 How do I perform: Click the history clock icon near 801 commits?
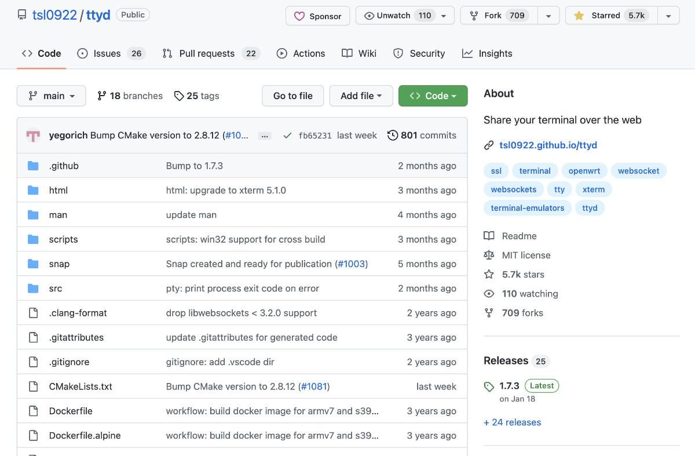click(393, 135)
